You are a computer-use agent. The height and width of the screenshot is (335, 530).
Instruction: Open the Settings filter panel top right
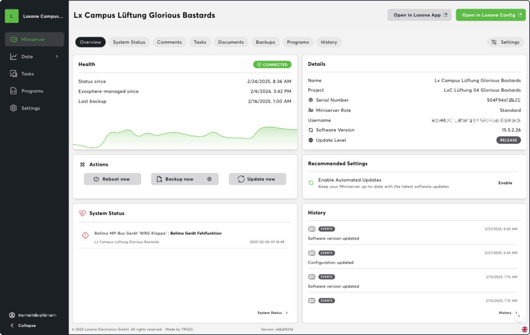pyautogui.click(x=505, y=42)
